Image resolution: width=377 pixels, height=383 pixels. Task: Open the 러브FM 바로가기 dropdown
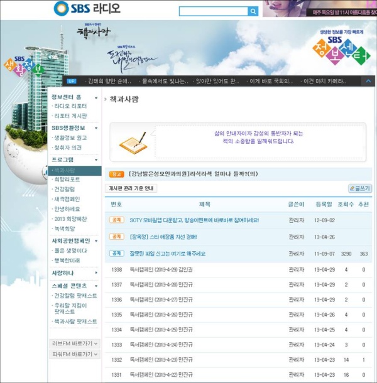point(75,343)
